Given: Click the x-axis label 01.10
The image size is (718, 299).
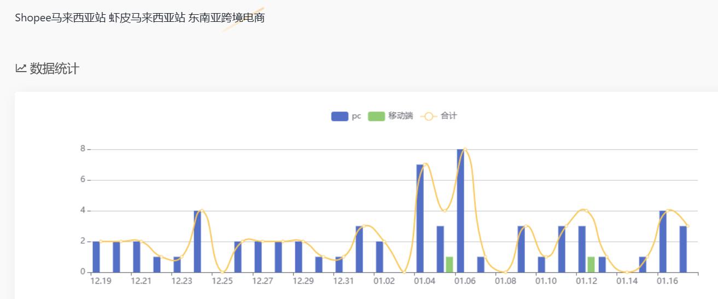Looking at the screenshot, I should pos(546,281).
